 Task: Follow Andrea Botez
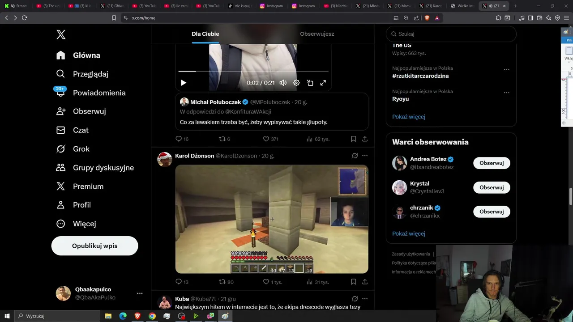(x=492, y=163)
